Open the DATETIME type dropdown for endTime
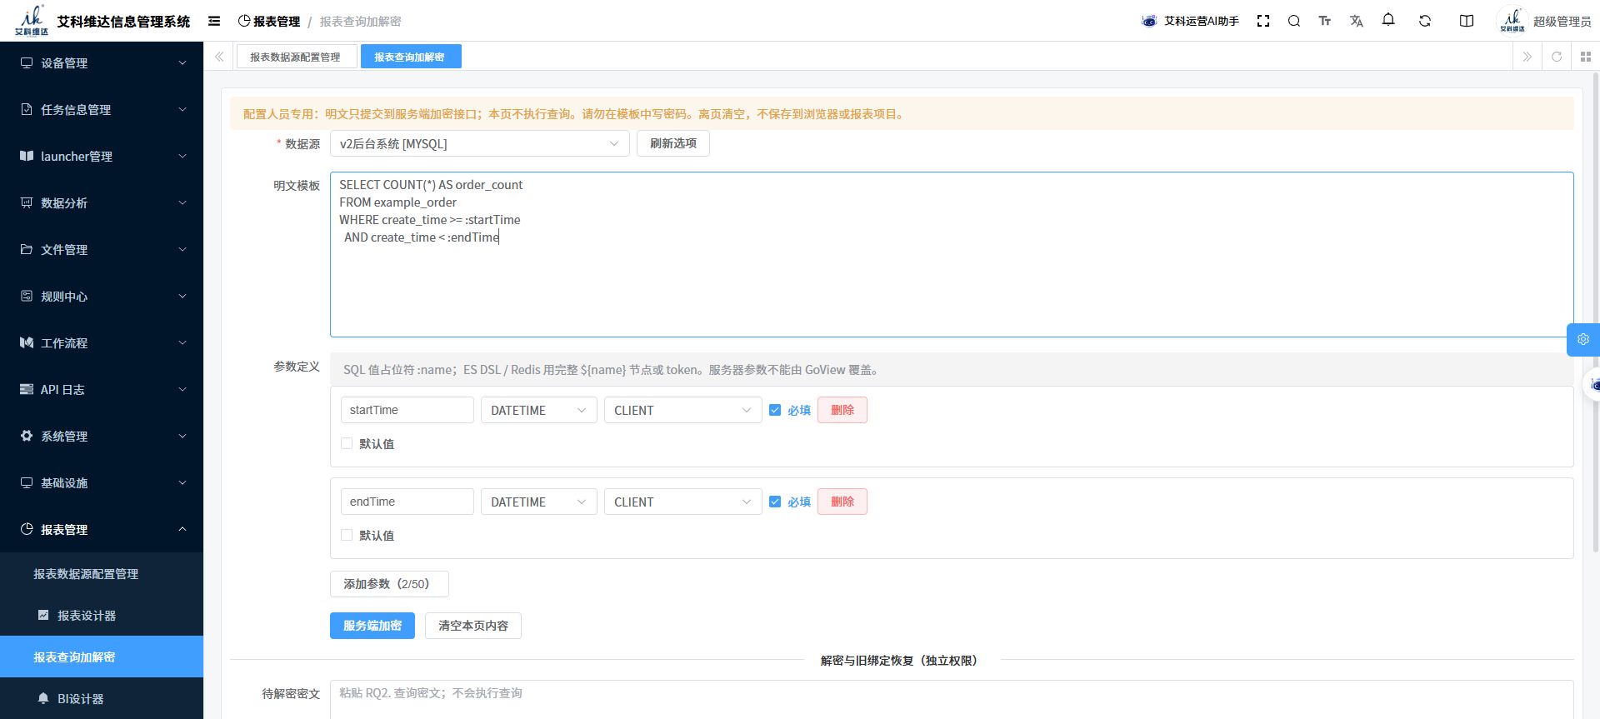This screenshot has height=719, width=1600. click(538, 502)
